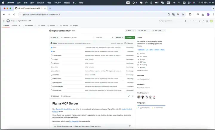
Task: Switch to the Security tab
Action: point(64,26)
